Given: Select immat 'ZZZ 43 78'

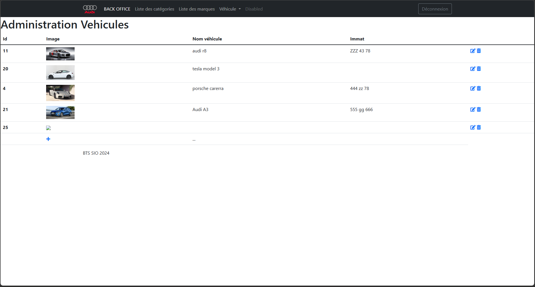Looking at the screenshot, I should tap(360, 51).
